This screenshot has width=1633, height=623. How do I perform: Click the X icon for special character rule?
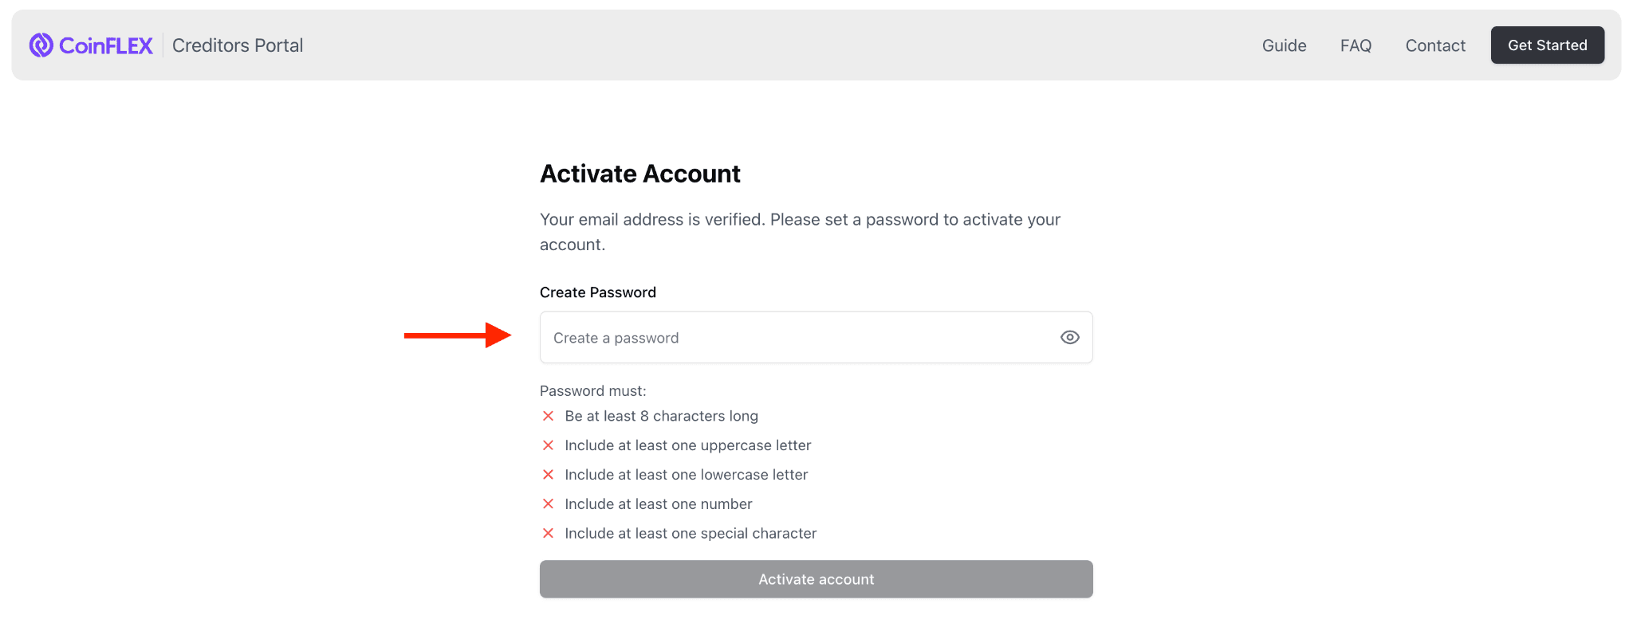(548, 533)
